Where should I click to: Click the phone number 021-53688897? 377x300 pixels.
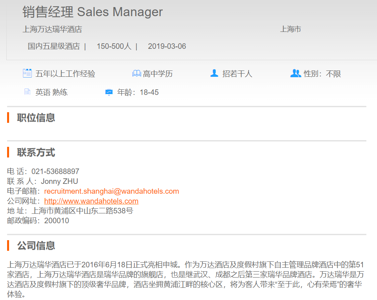[x=55, y=172]
